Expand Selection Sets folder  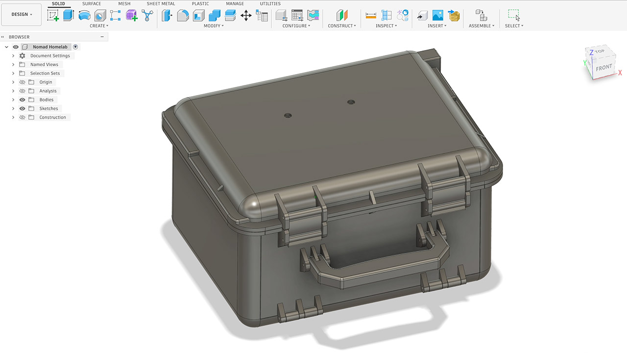coord(13,74)
